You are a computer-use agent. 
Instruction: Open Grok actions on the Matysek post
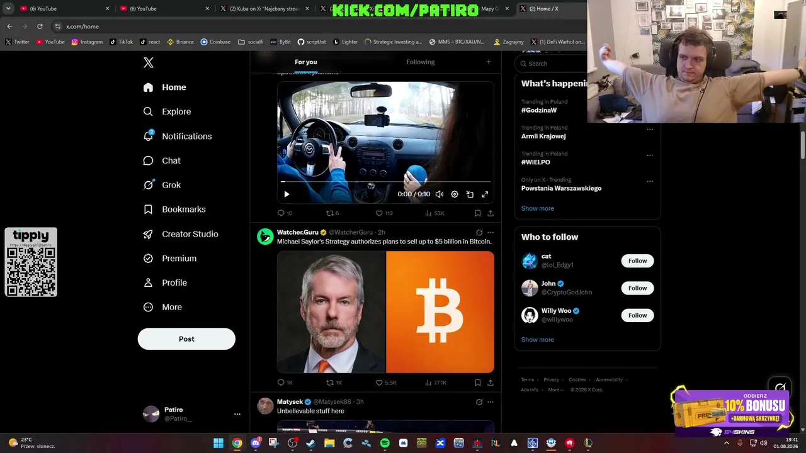(x=479, y=402)
